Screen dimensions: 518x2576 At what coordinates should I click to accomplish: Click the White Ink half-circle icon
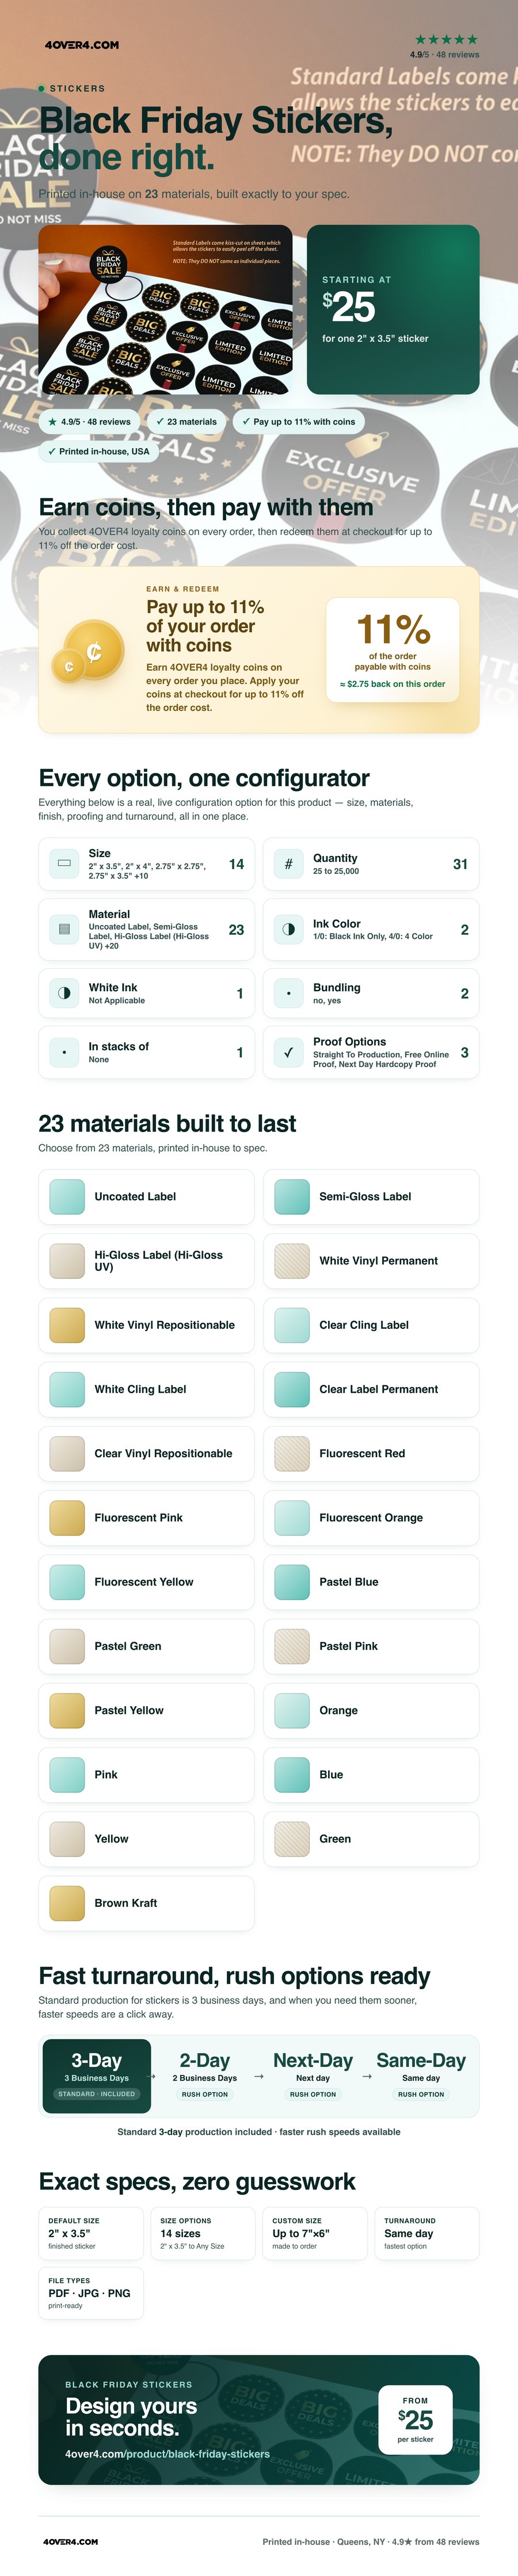point(64,994)
